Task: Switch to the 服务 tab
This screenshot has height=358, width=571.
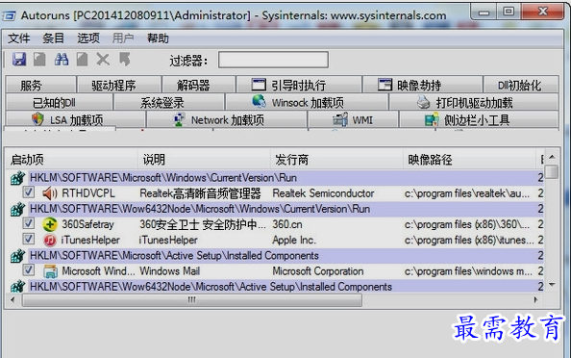Action: [x=40, y=85]
